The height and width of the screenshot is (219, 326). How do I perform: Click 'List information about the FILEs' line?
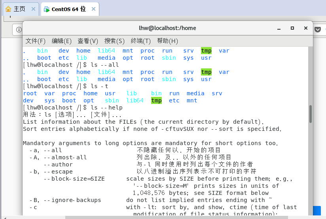[143, 122]
